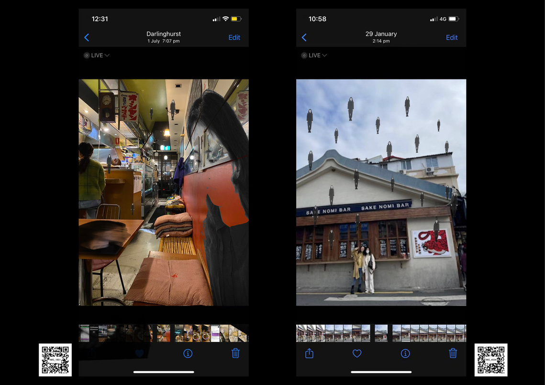Tap battery icon in right phone status bar
Viewport: 545px width, 385px height.
tap(454, 19)
